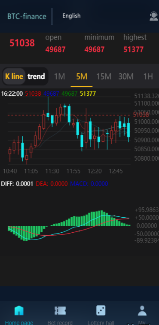
Task: Select the 1M interval tab
Action: (x=60, y=77)
